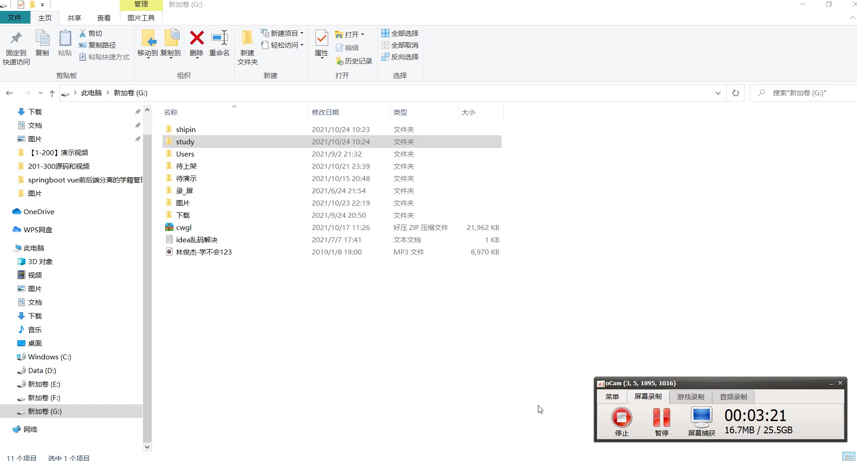Select all items in folder
Viewport: 857px width, 461px height.
400,34
